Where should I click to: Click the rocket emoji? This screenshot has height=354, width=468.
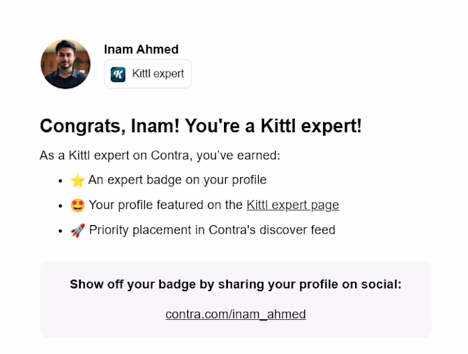tap(78, 230)
